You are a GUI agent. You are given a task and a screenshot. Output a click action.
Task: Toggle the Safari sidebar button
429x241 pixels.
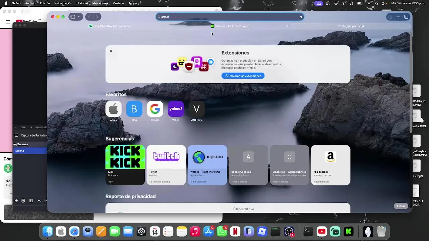pos(73,17)
